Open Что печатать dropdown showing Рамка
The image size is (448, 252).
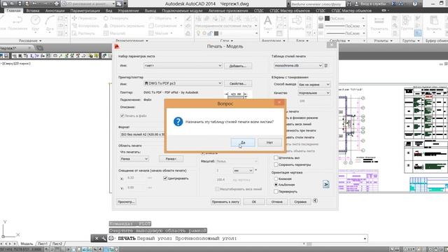pyautogui.click(x=134, y=159)
